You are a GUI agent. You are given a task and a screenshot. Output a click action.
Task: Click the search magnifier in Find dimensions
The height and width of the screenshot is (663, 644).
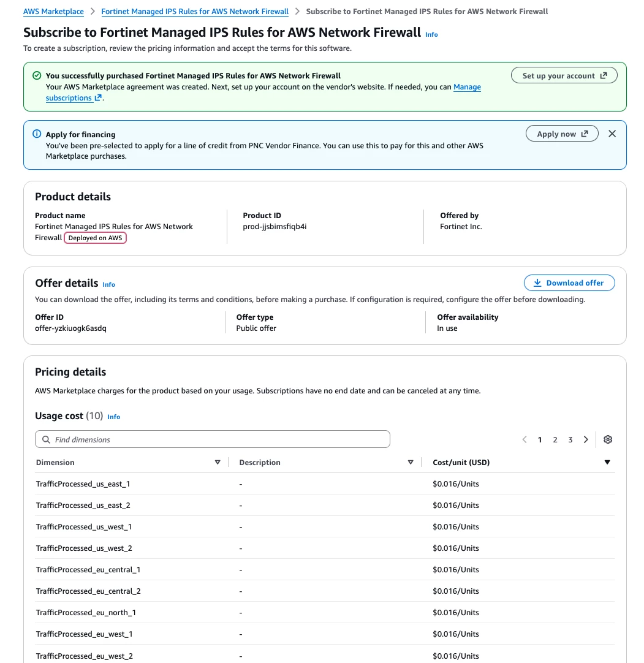coord(46,439)
